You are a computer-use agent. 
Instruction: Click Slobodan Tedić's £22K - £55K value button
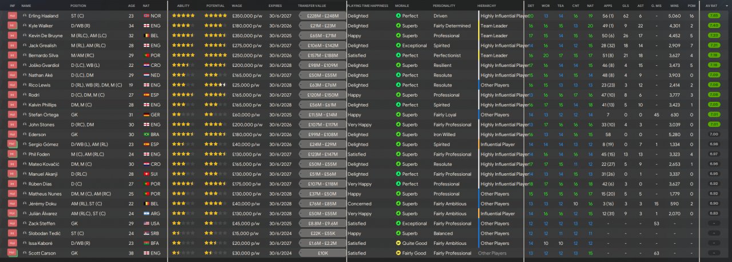pyautogui.click(x=322, y=233)
